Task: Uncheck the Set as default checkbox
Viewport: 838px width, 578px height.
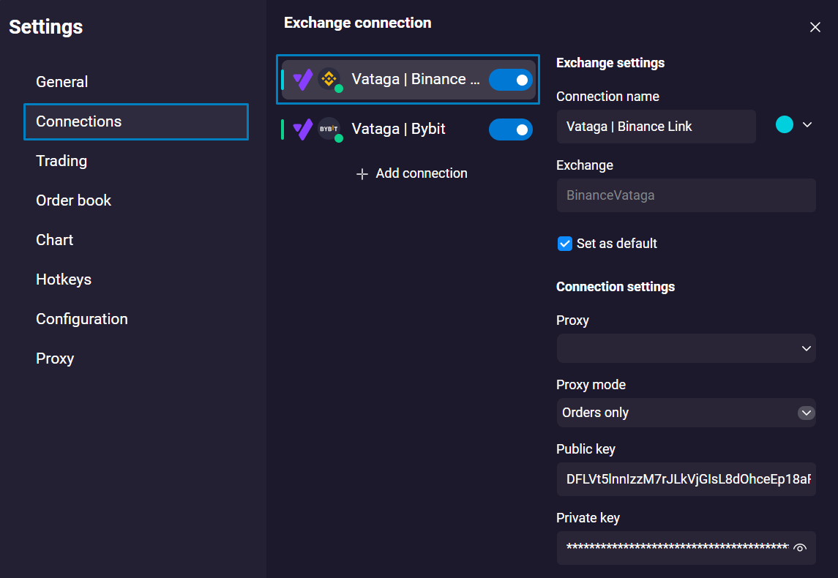Action: coord(565,244)
